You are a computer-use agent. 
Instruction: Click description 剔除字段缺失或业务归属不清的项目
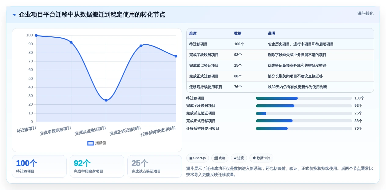pos(297,55)
